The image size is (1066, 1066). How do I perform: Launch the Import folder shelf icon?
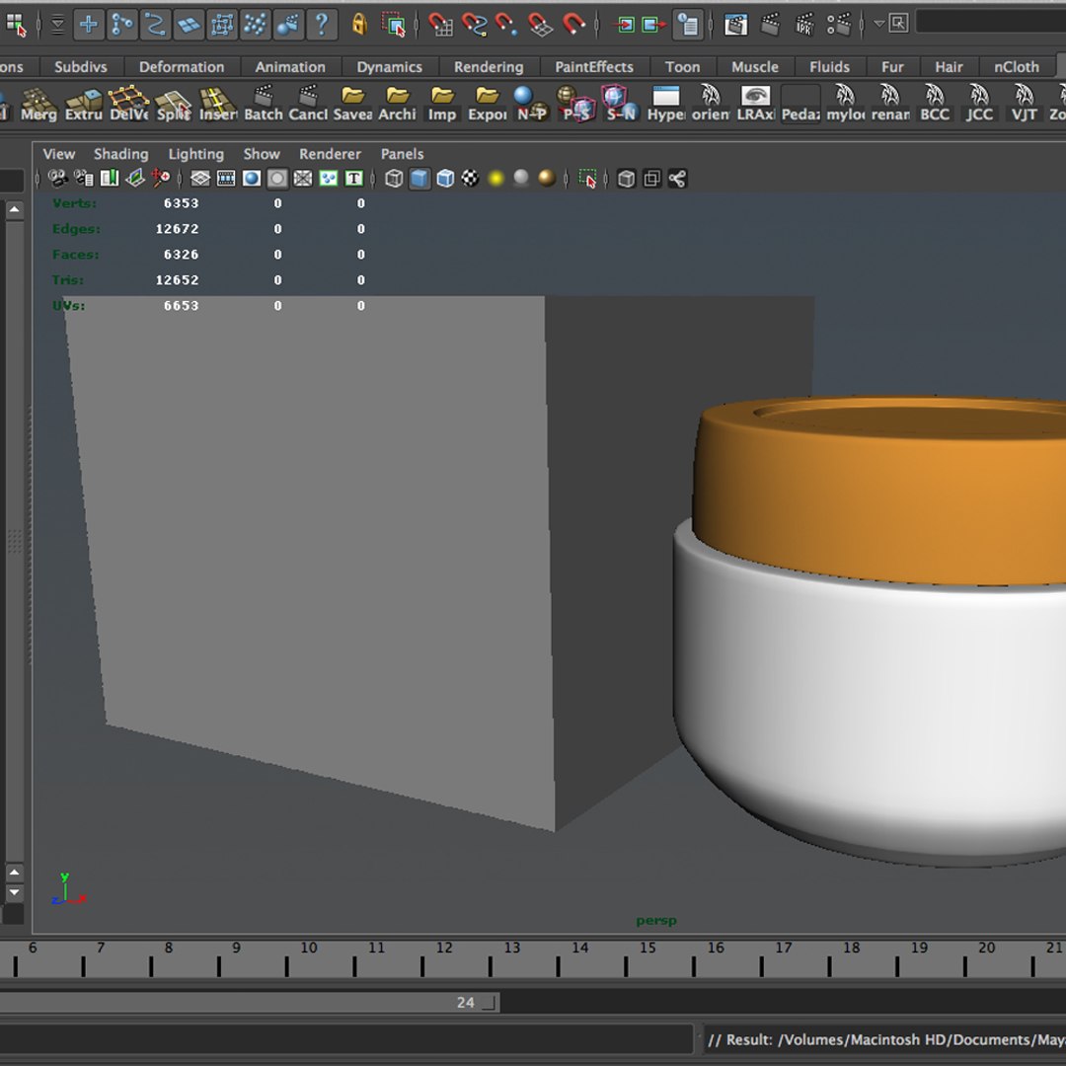click(x=442, y=104)
